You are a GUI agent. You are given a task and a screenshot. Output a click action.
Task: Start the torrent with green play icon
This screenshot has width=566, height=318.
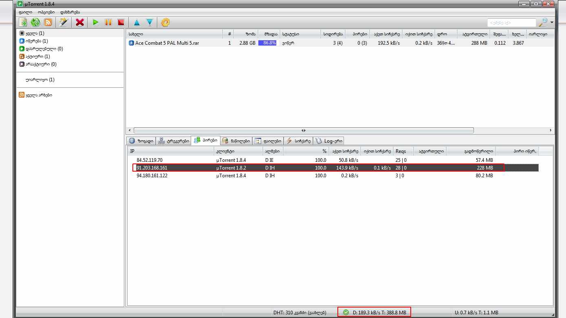point(96,22)
